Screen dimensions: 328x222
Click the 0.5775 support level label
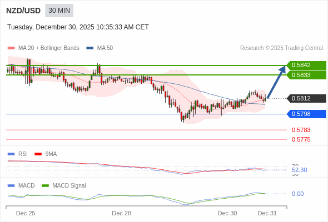pyautogui.click(x=301, y=139)
